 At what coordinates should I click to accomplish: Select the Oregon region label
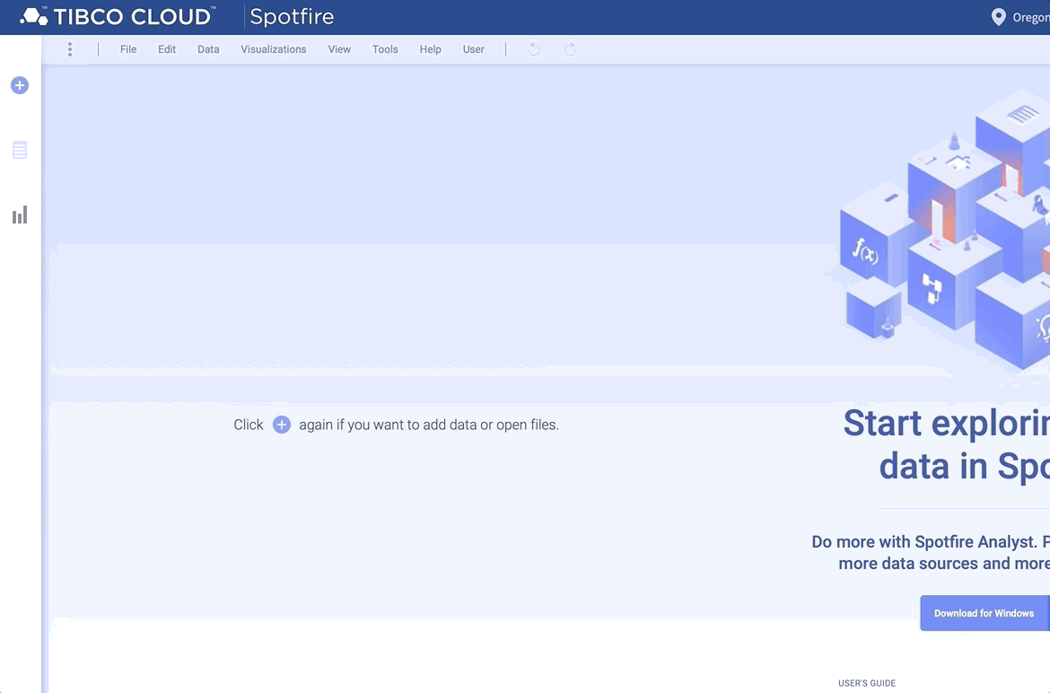tap(1030, 17)
